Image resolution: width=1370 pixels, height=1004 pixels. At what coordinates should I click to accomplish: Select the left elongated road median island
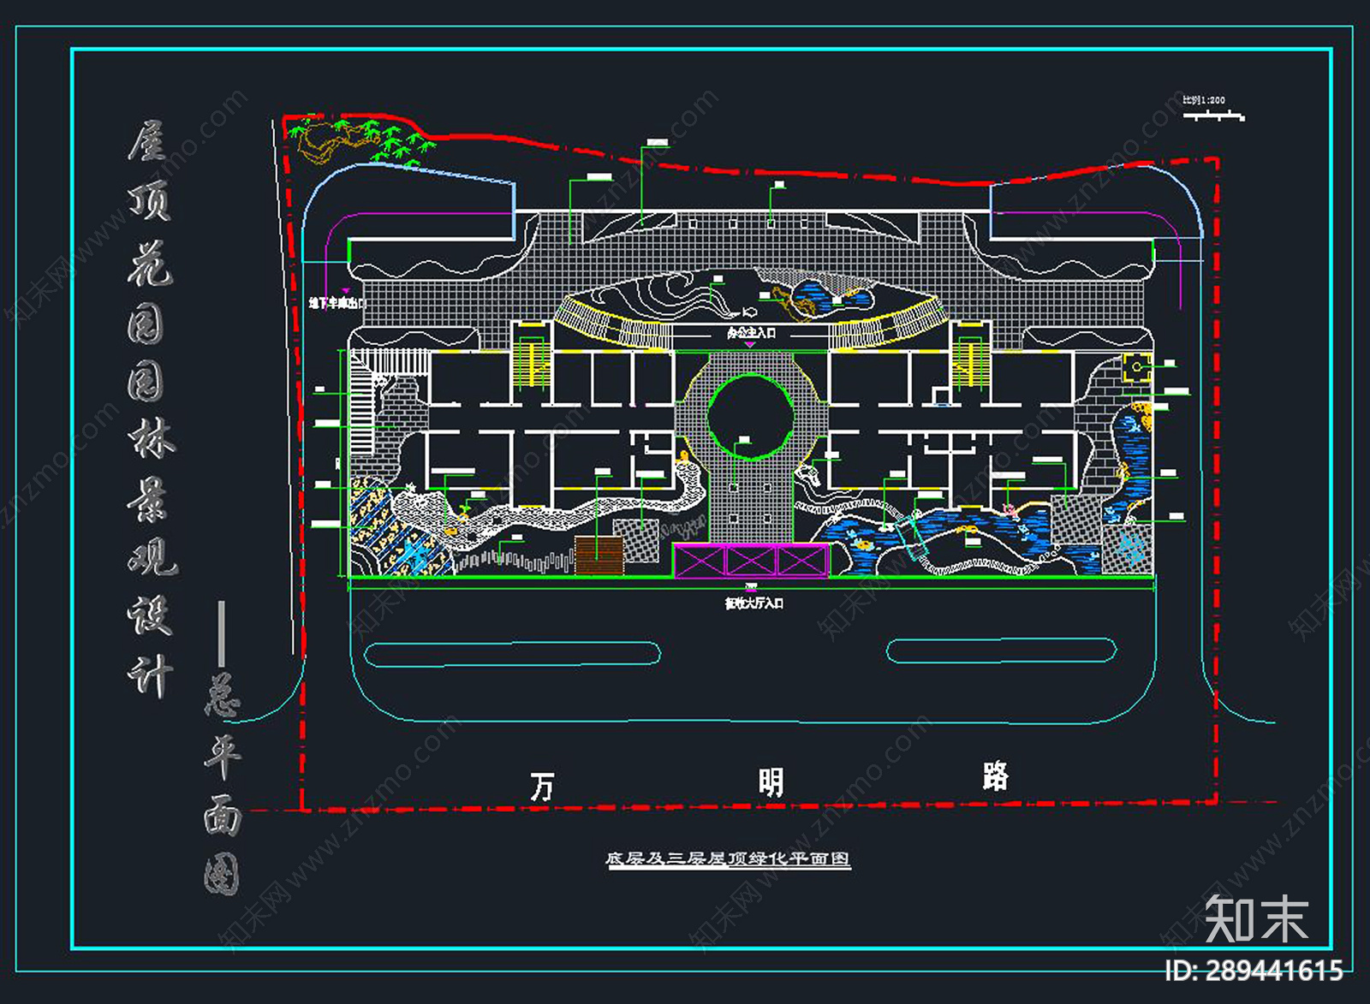click(x=512, y=654)
